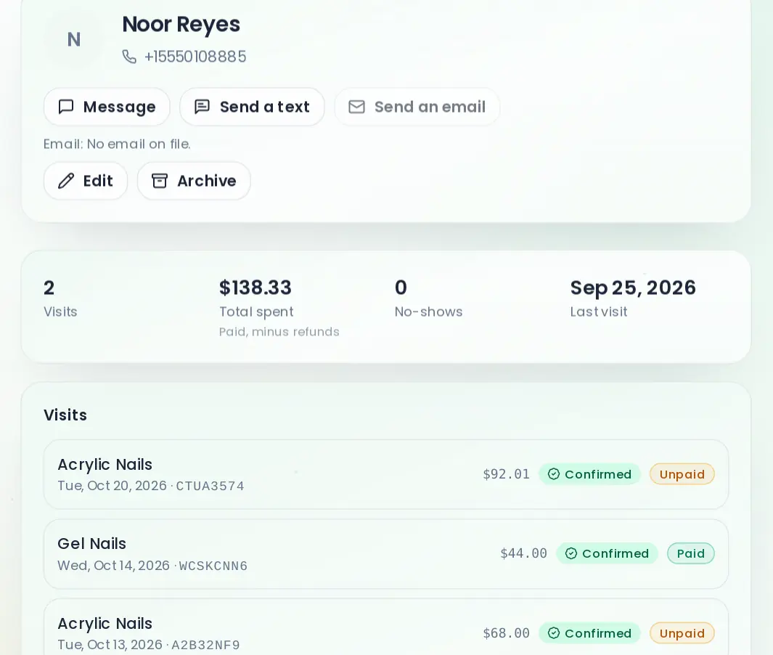Click the $138.33 total spent value

[x=255, y=288]
